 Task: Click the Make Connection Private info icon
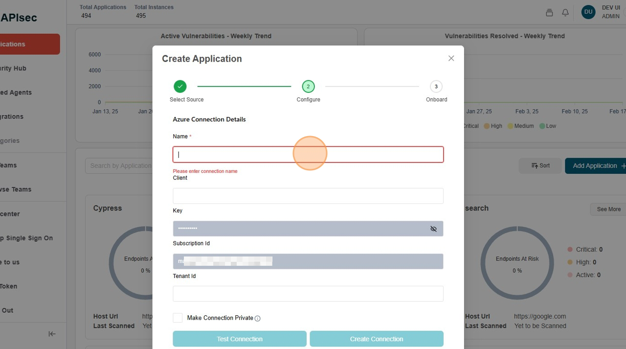click(258, 319)
